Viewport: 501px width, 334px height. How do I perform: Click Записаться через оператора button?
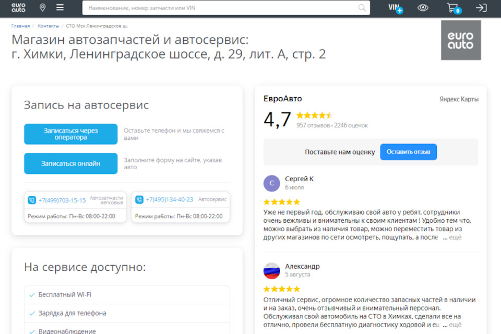click(x=70, y=134)
